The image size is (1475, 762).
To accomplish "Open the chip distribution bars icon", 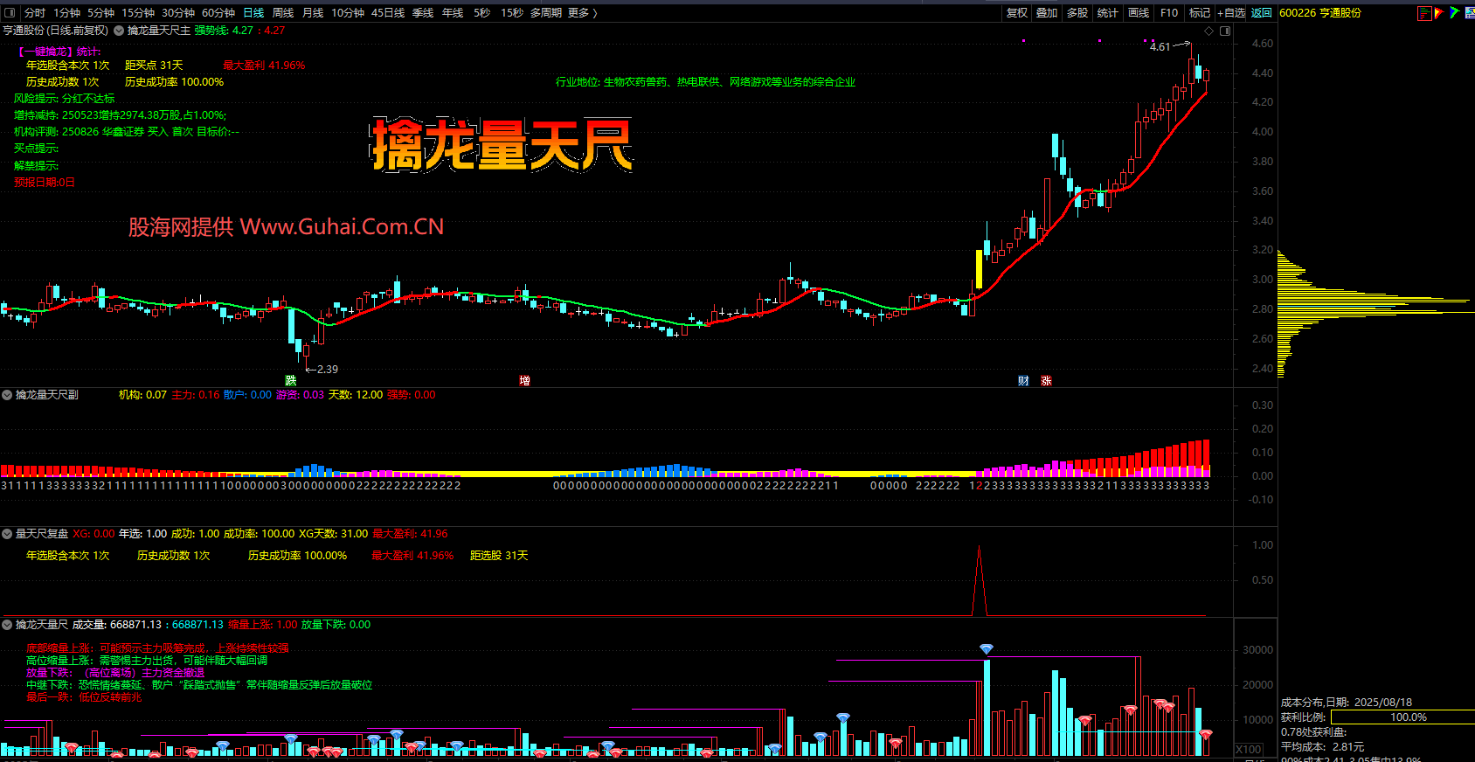I will pyautogui.click(x=1425, y=13).
